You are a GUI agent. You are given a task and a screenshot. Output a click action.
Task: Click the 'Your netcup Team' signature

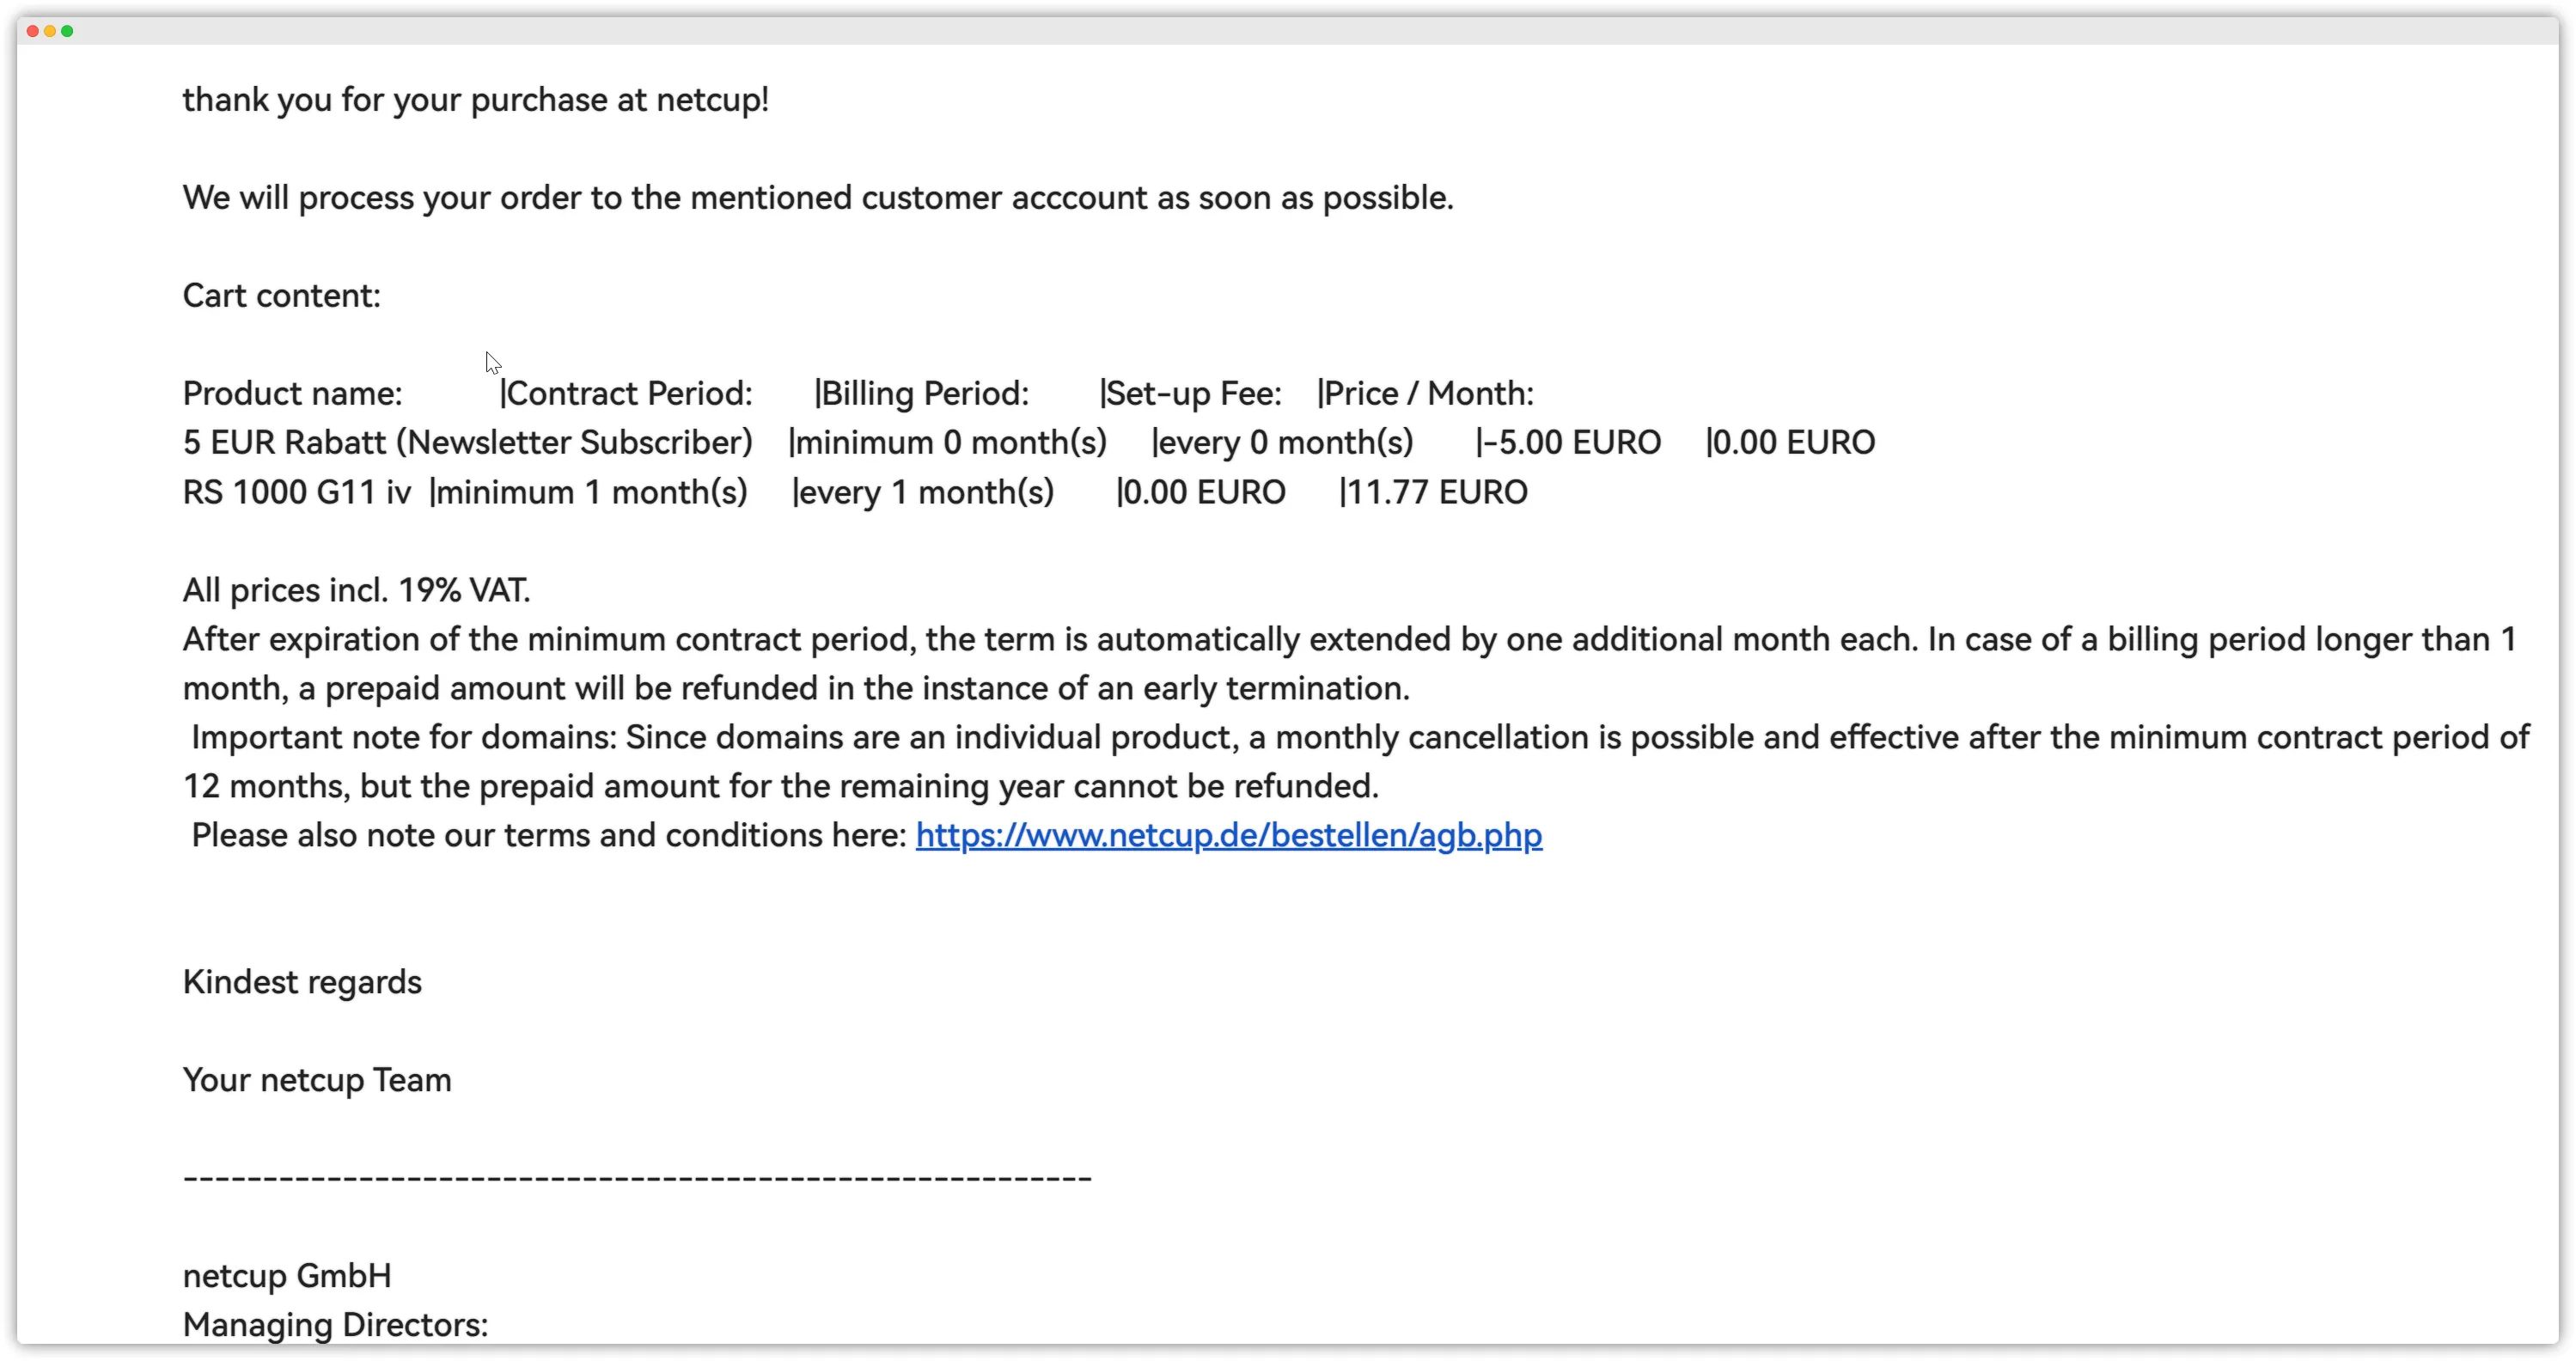pyautogui.click(x=317, y=1081)
